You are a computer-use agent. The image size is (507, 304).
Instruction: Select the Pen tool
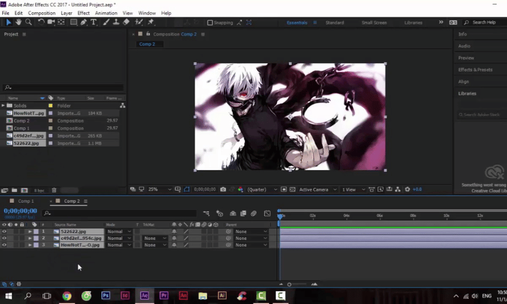pos(83,22)
